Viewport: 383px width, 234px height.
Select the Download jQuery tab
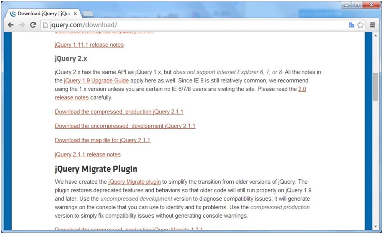tap(44, 14)
